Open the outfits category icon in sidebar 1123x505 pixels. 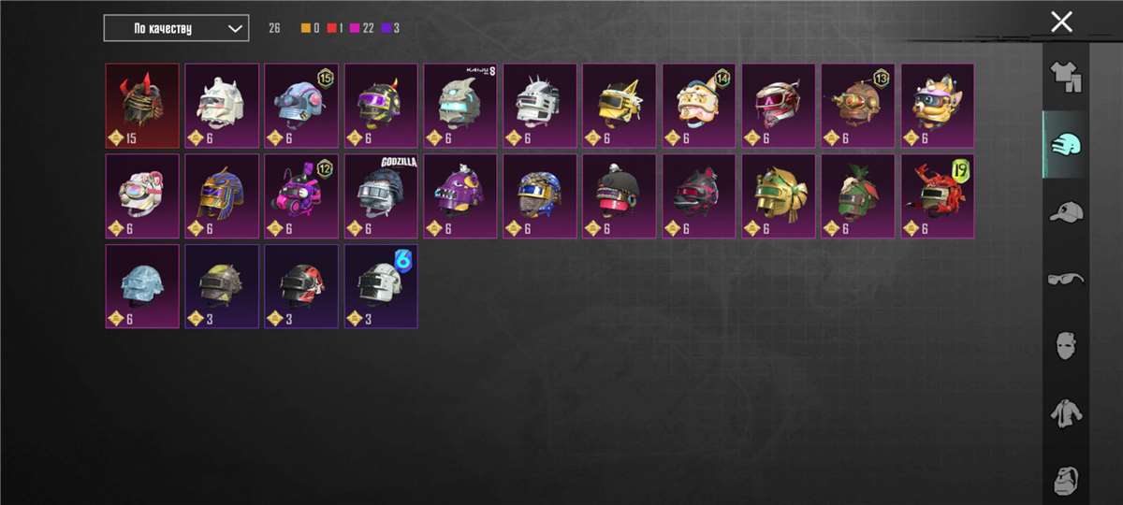1065,78
